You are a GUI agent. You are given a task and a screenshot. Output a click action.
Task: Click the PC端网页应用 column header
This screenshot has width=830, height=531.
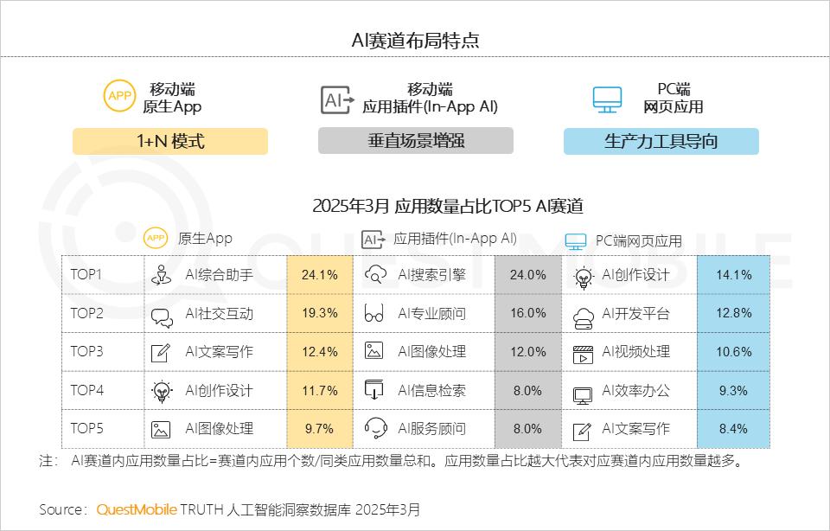coord(638,241)
